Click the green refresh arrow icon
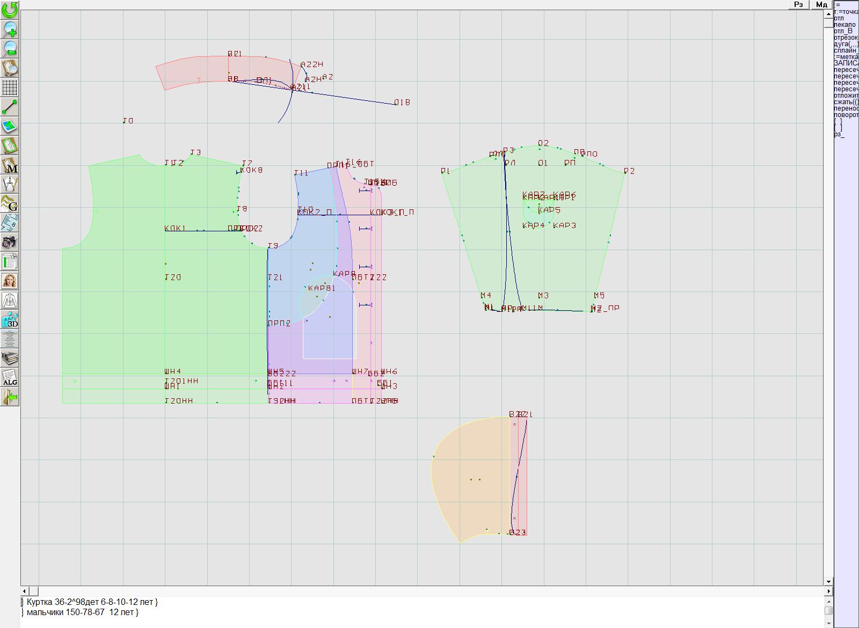The image size is (859, 628). pyautogui.click(x=10, y=9)
